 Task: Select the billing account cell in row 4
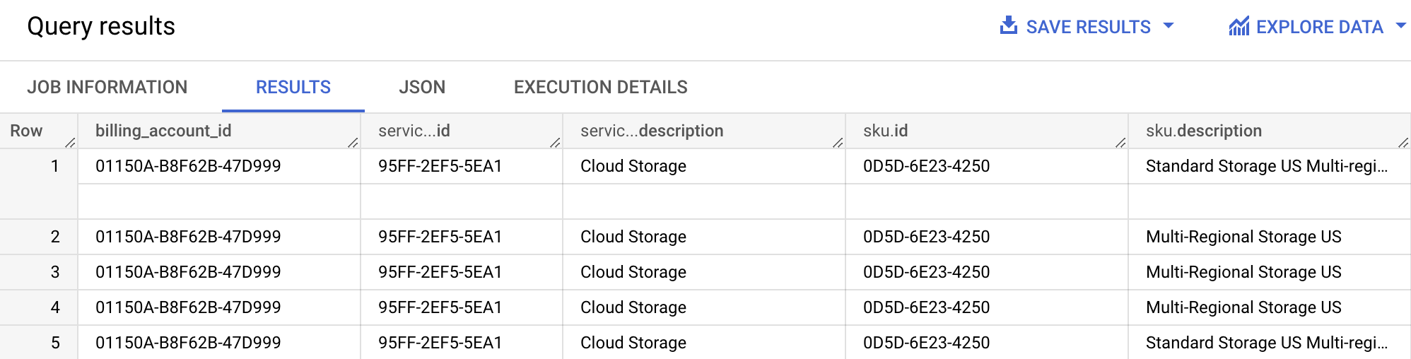(188, 307)
